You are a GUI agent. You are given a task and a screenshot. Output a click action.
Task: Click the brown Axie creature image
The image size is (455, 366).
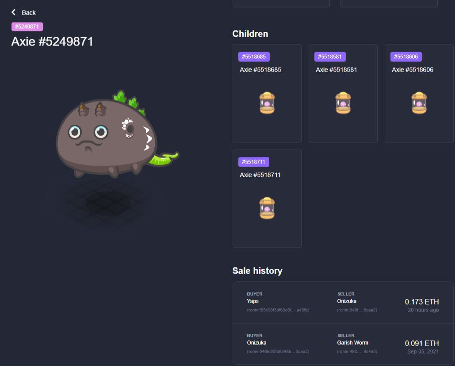click(x=117, y=134)
